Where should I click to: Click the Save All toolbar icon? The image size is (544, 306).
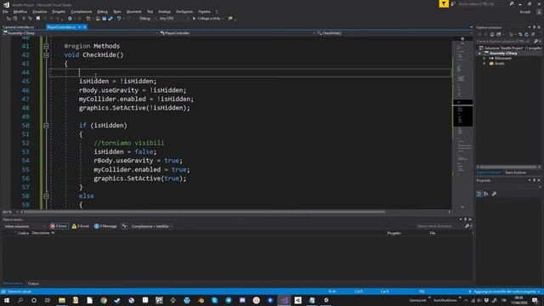coord(110,19)
